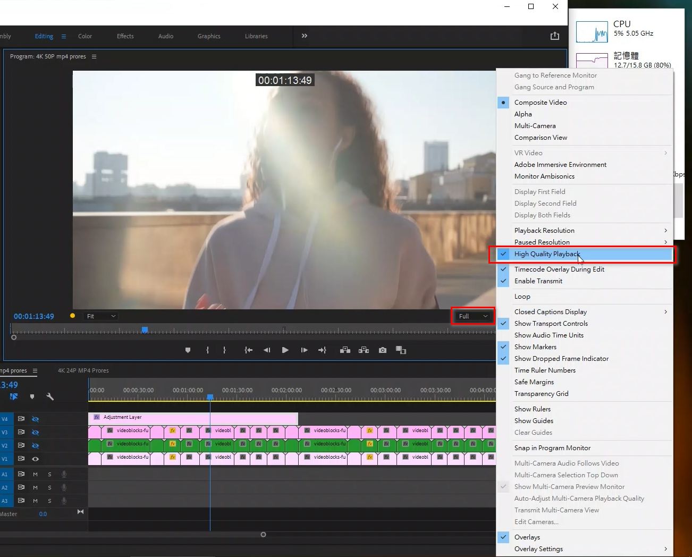Click the Comparison View icon in transport bar
This screenshot has width=692, height=557.
pyautogui.click(x=401, y=350)
